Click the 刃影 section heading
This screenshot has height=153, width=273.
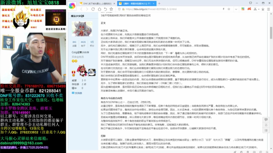pyautogui.click(x=103, y=136)
